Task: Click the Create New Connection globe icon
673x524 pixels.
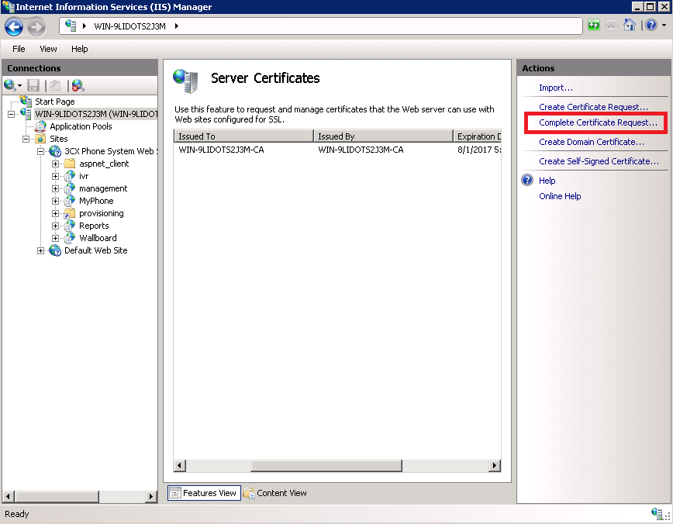Action: tap(9, 85)
